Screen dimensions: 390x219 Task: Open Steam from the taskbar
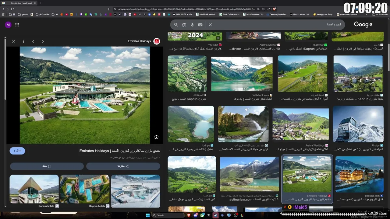pos(215,215)
